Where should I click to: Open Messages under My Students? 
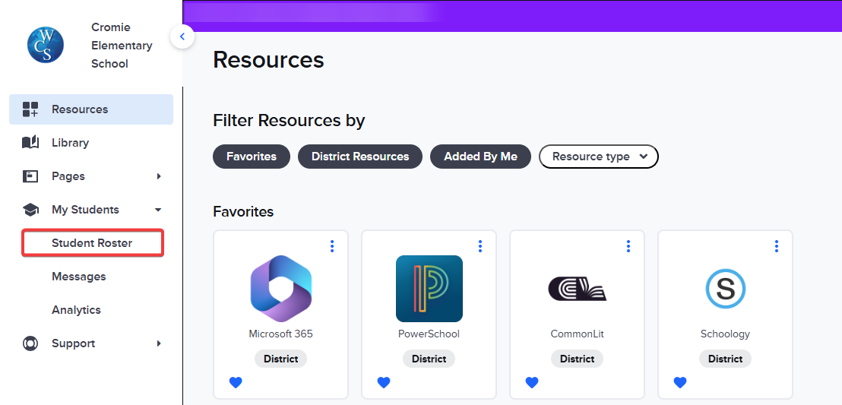(x=79, y=277)
